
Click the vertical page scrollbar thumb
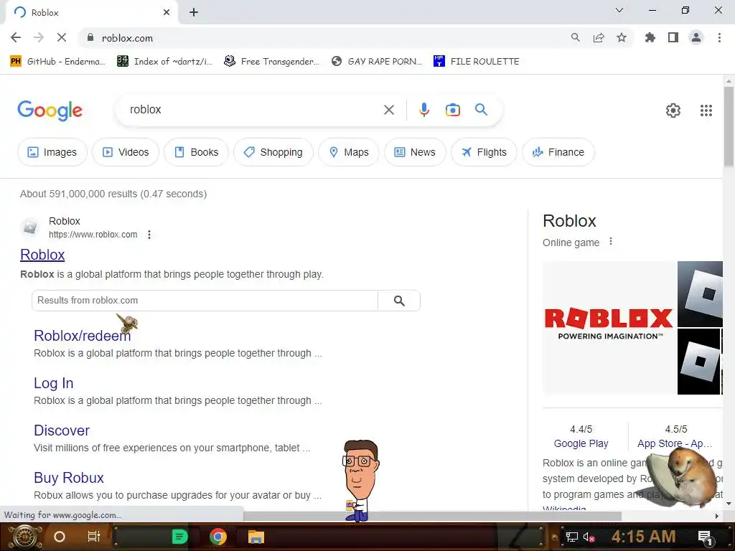coord(729,126)
